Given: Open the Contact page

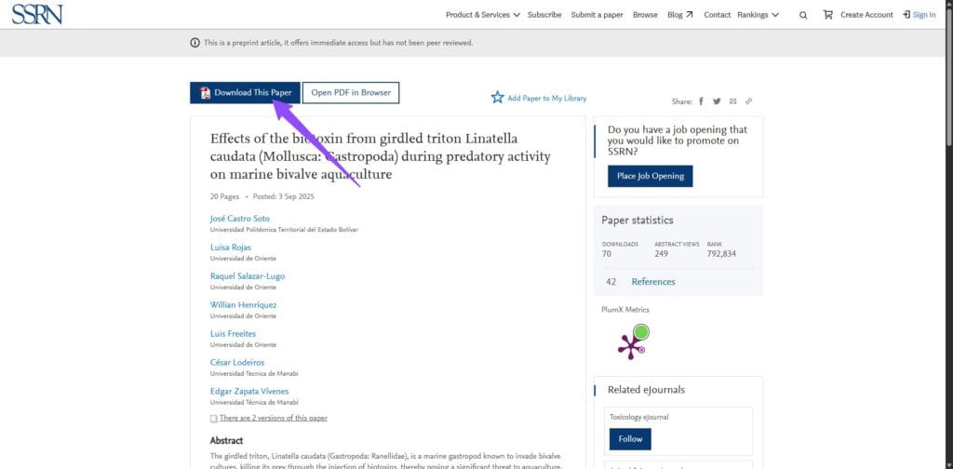Looking at the screenshot, I should [718, 15].
